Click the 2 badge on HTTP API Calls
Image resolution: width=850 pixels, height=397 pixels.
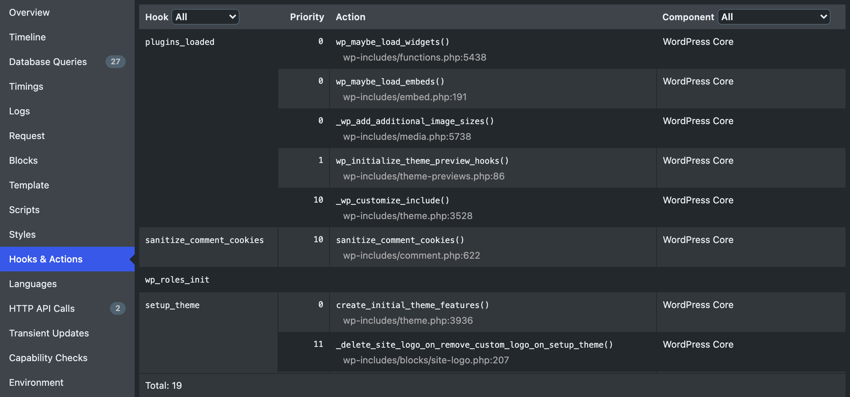point(117,308)
